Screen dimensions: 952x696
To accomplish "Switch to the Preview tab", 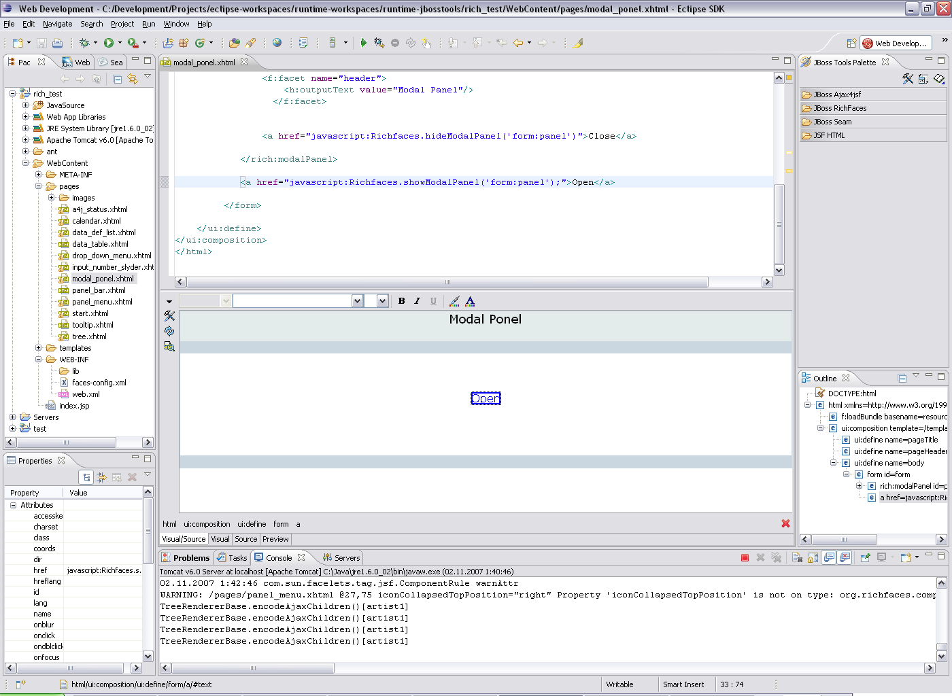I will [275, 539].
